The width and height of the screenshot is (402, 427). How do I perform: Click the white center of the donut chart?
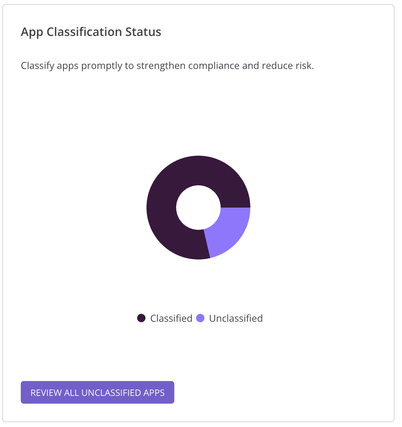(198, 208)
